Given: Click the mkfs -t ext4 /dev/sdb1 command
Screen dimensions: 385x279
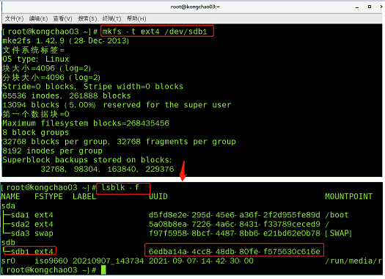Looking at the screenshot, I should coord(155,32).
